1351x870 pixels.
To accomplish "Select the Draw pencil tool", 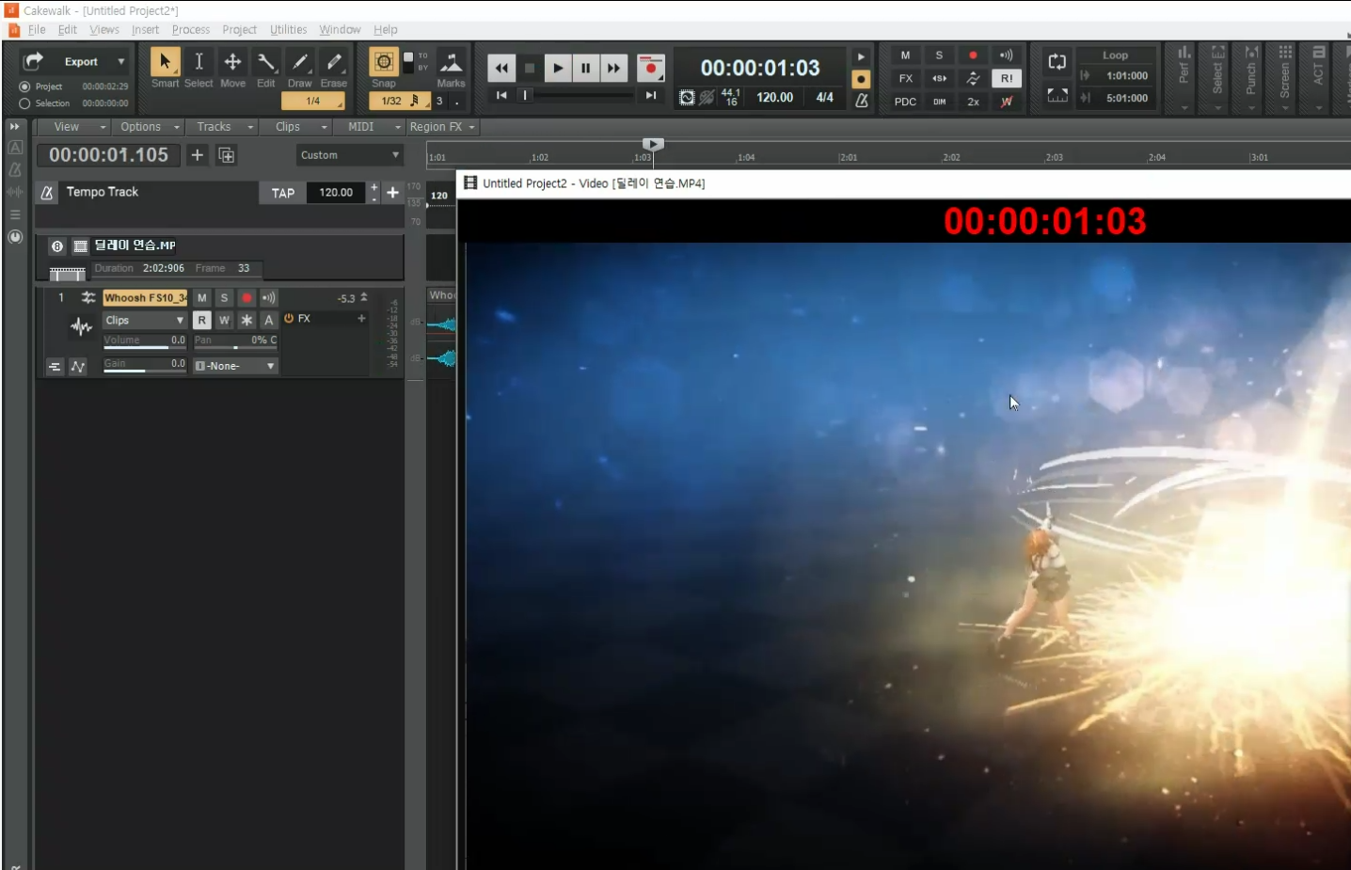I will click(300, 62).
